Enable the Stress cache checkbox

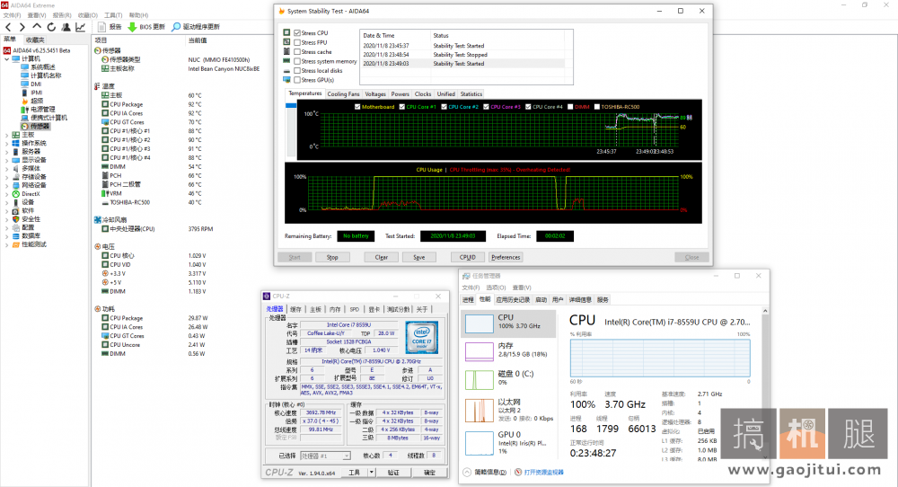coord(297,52)
